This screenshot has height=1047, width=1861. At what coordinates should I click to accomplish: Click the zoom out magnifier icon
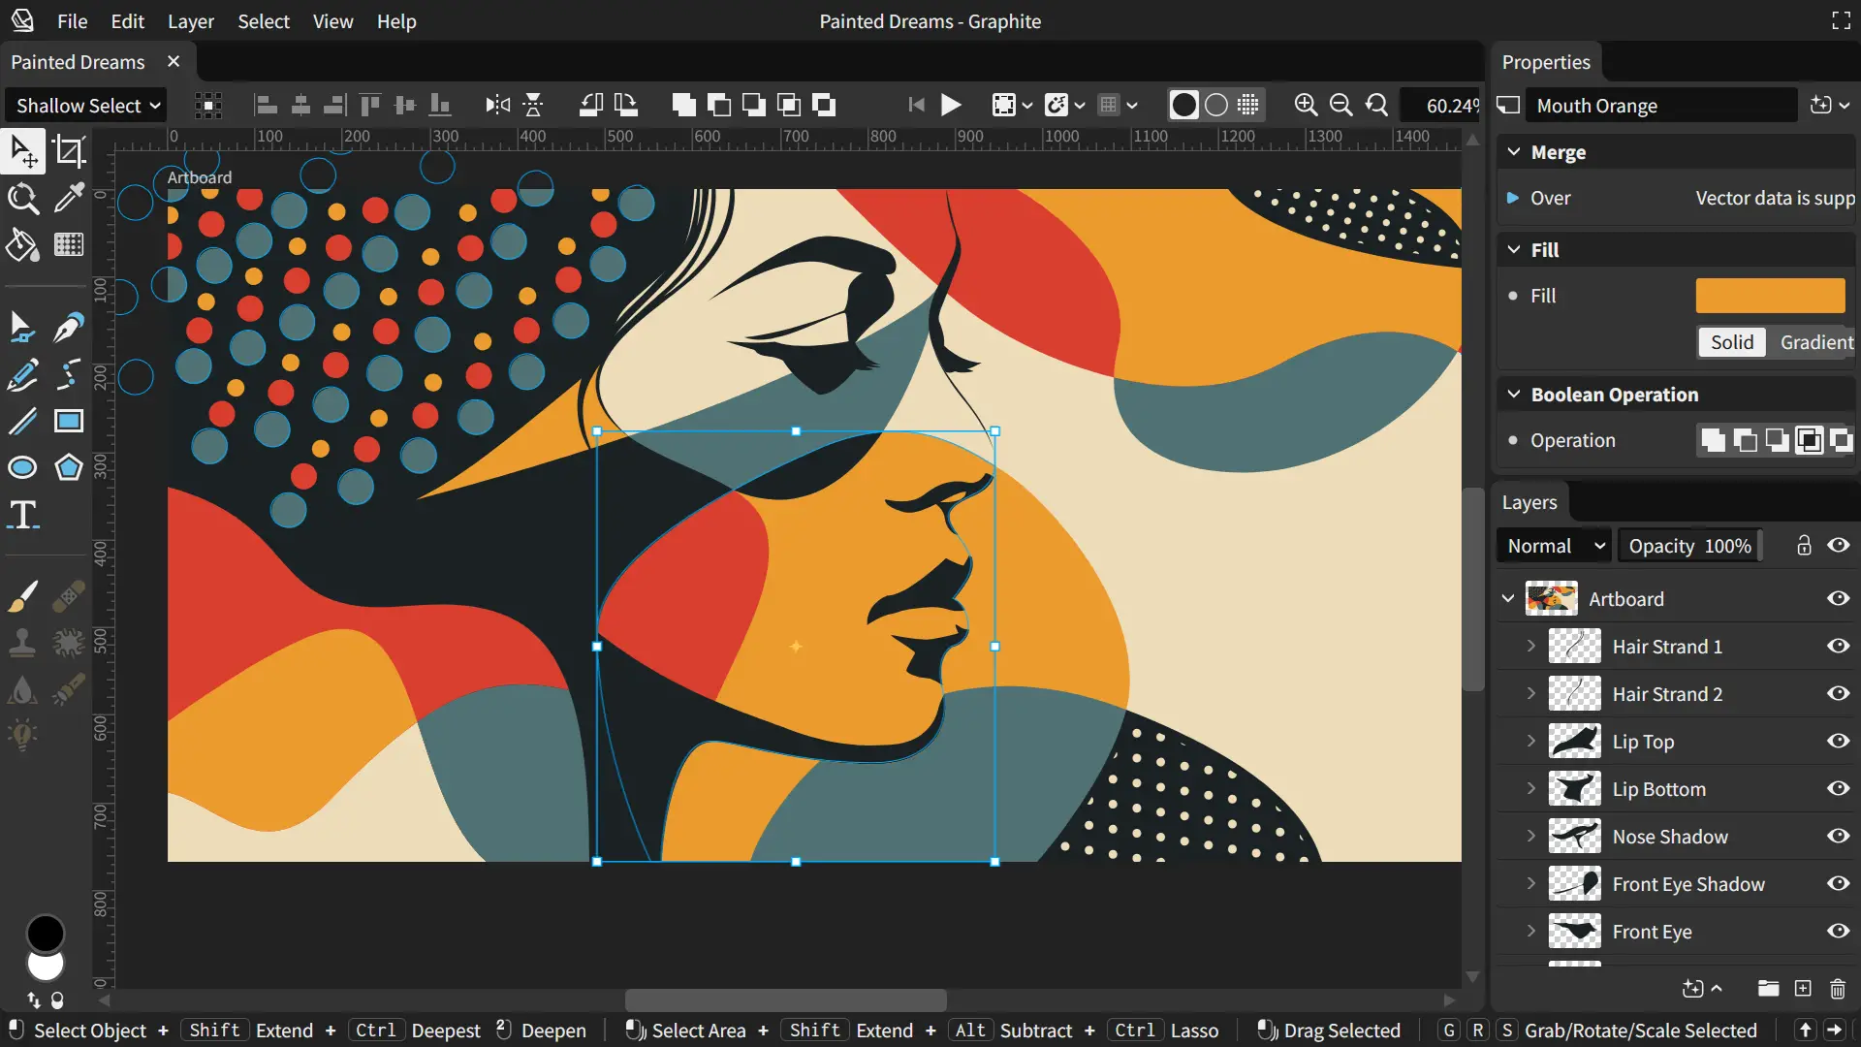[x=1341, y=105]
